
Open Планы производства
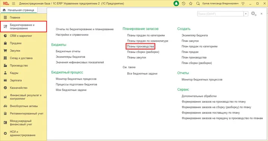(140, 46)
